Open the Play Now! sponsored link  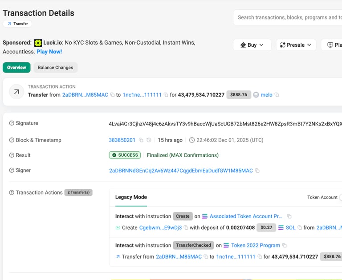[49, 52]
